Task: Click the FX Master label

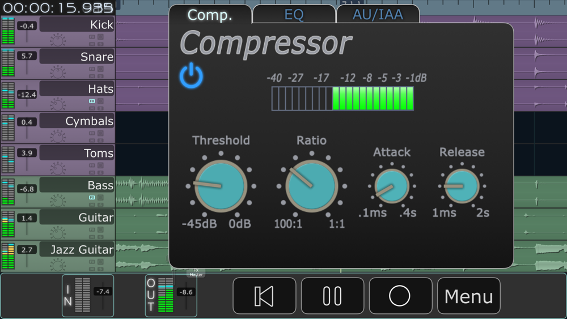Action: point(196,273)
